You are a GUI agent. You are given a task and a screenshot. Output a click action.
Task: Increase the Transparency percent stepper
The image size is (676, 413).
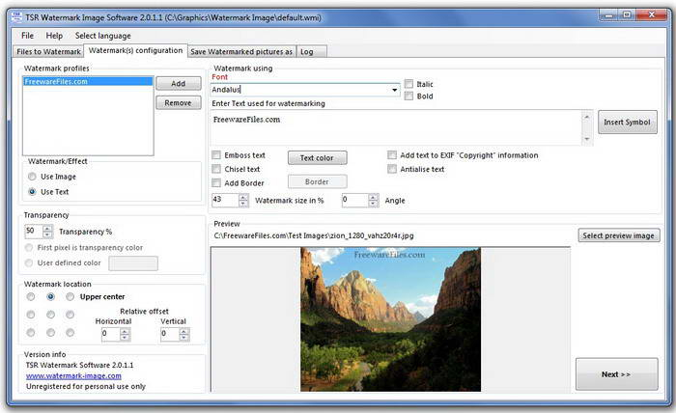47,229
